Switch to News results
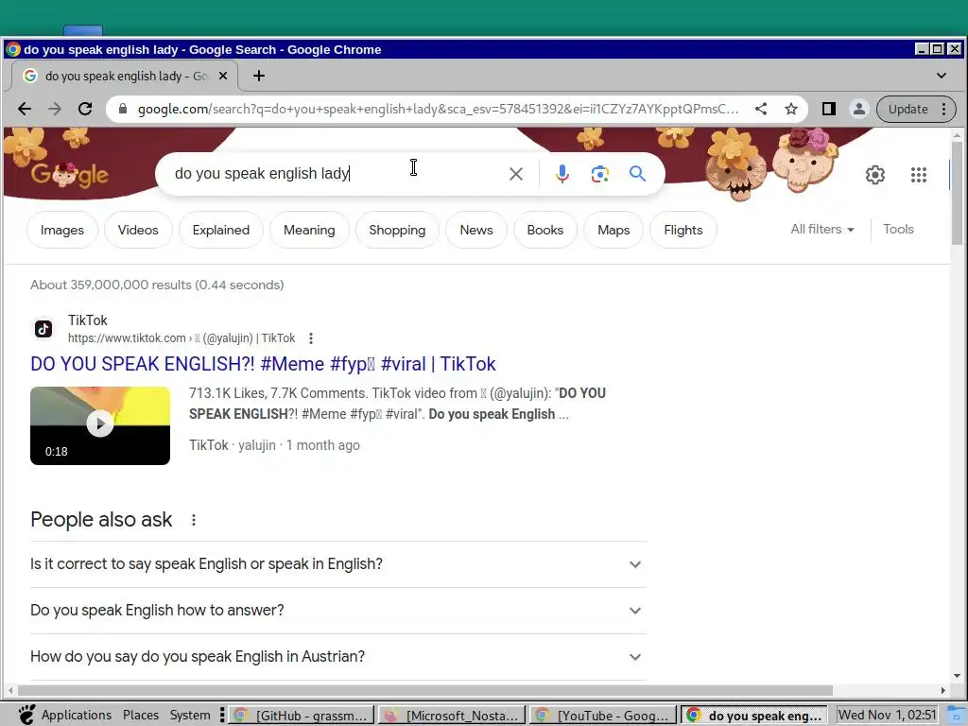The width and height of the screenshot is (968, 726). click(x=476, y=231)
